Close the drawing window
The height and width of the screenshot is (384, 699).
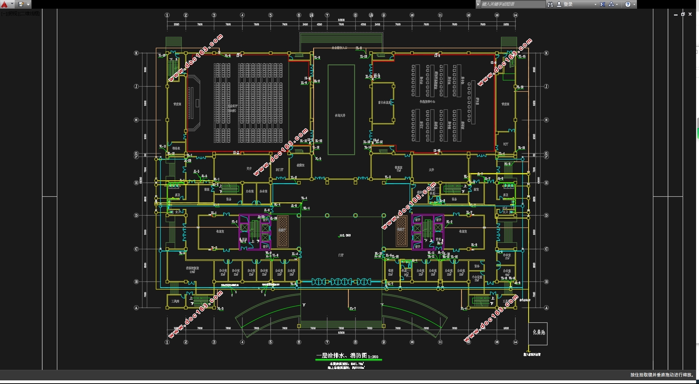[690, 14]
